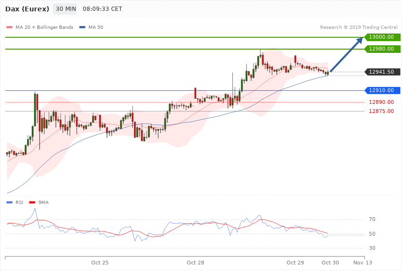Click the Oct 30 date axis label
Viewport: 402px width, 272px height.
[330, 263]
